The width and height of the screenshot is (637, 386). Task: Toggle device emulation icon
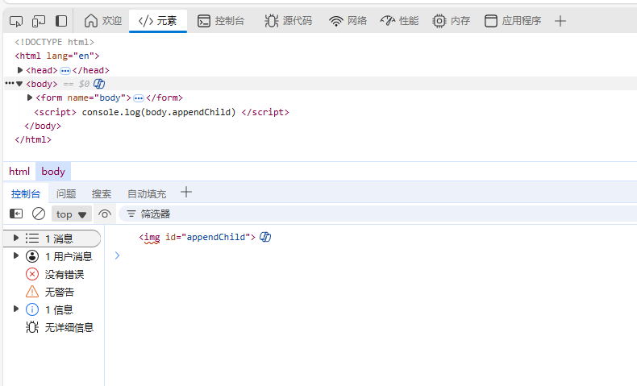click(x=39, y=21)
